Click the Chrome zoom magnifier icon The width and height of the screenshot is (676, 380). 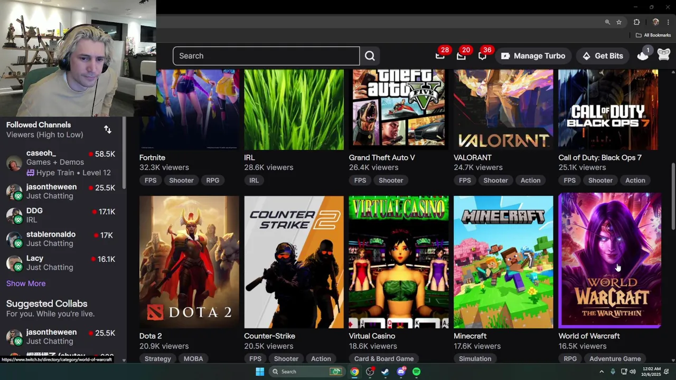[607, 22]
